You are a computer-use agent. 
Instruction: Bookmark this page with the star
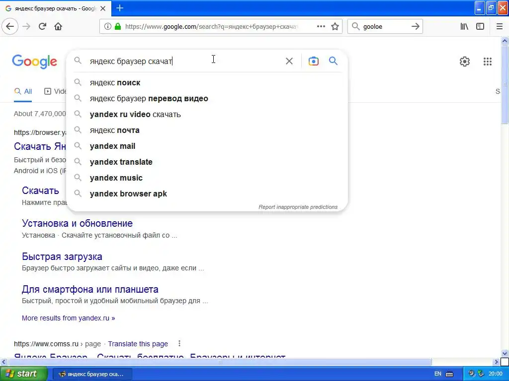pos(335,27)
